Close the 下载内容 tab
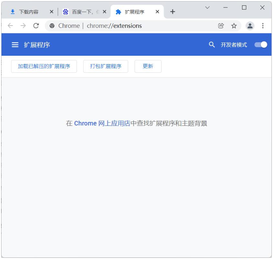 click(51, 12)
